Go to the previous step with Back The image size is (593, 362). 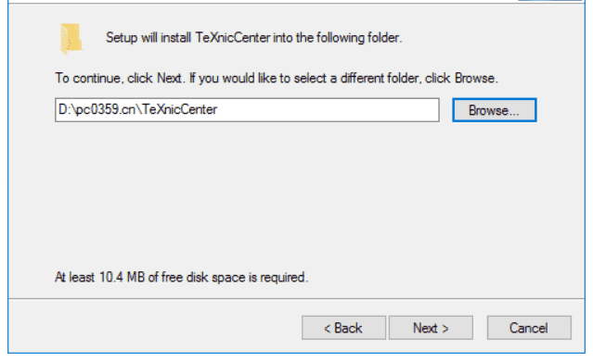click(343, 328)
